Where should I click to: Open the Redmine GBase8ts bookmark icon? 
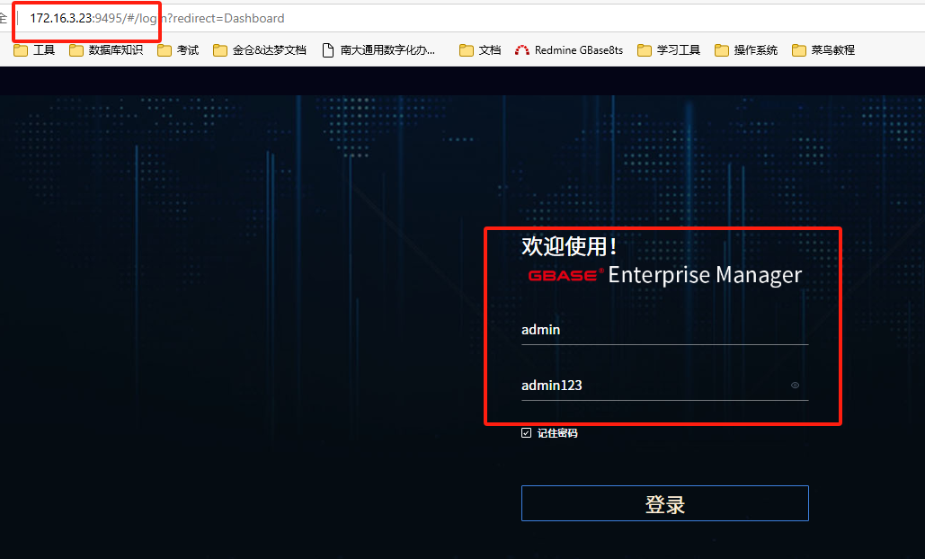[522, 50]
